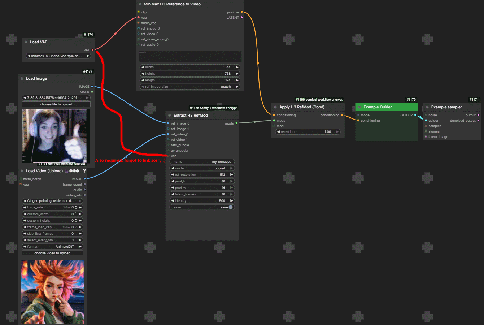The height and width of the screenshot is (325, 484).
Task: Select the model input port on Example Guider
Action: (x=358, y=115)
